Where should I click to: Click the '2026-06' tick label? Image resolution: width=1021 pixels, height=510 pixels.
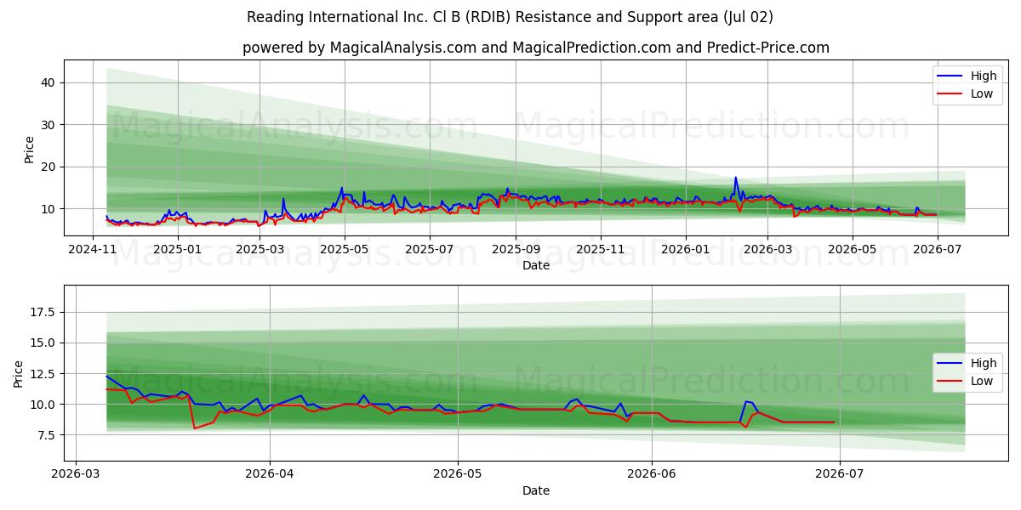click(651, 474)
